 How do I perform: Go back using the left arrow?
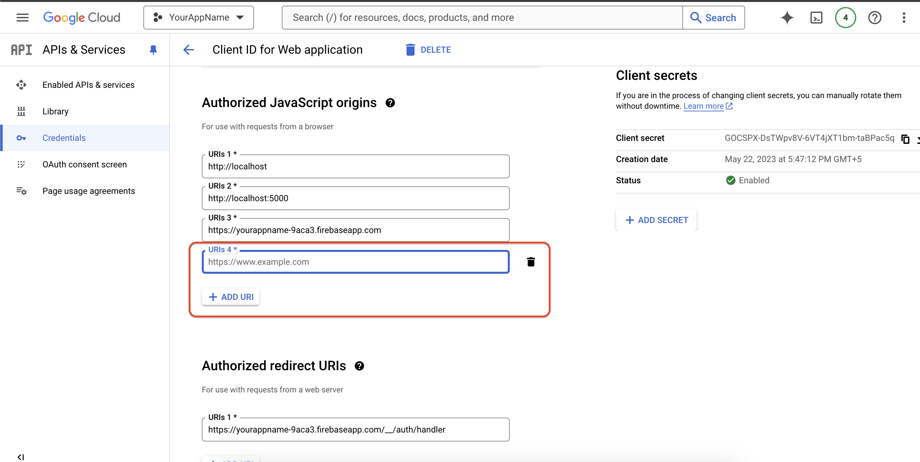[189, 50]
